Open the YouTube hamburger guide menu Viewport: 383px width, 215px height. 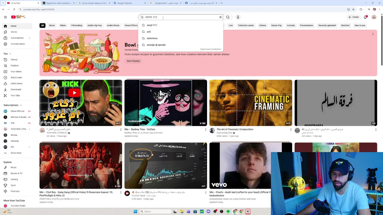click(5, 17)
